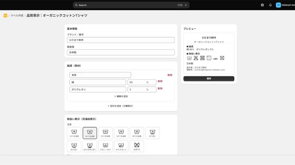Click the yellow app icon in breadcrumb
Image resolution: width=295 pixels, height=165 pixels.
(5, 15)
